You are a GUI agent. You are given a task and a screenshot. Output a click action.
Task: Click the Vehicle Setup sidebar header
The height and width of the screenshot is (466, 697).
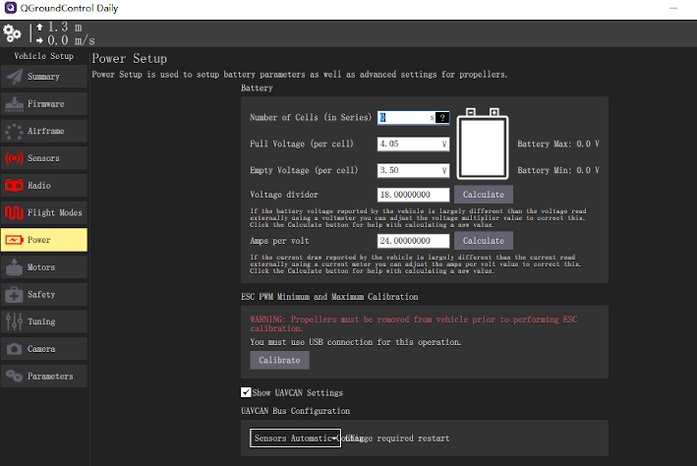coord(43,56)
